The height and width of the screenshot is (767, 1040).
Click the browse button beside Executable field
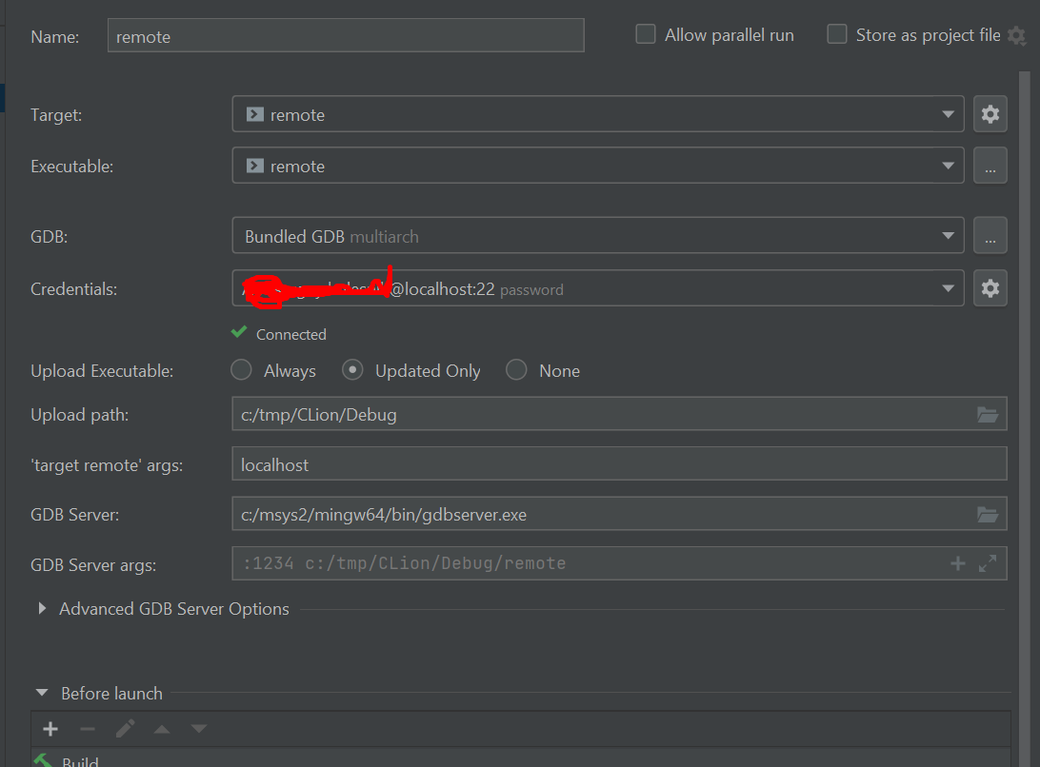(x=990, y=165)
